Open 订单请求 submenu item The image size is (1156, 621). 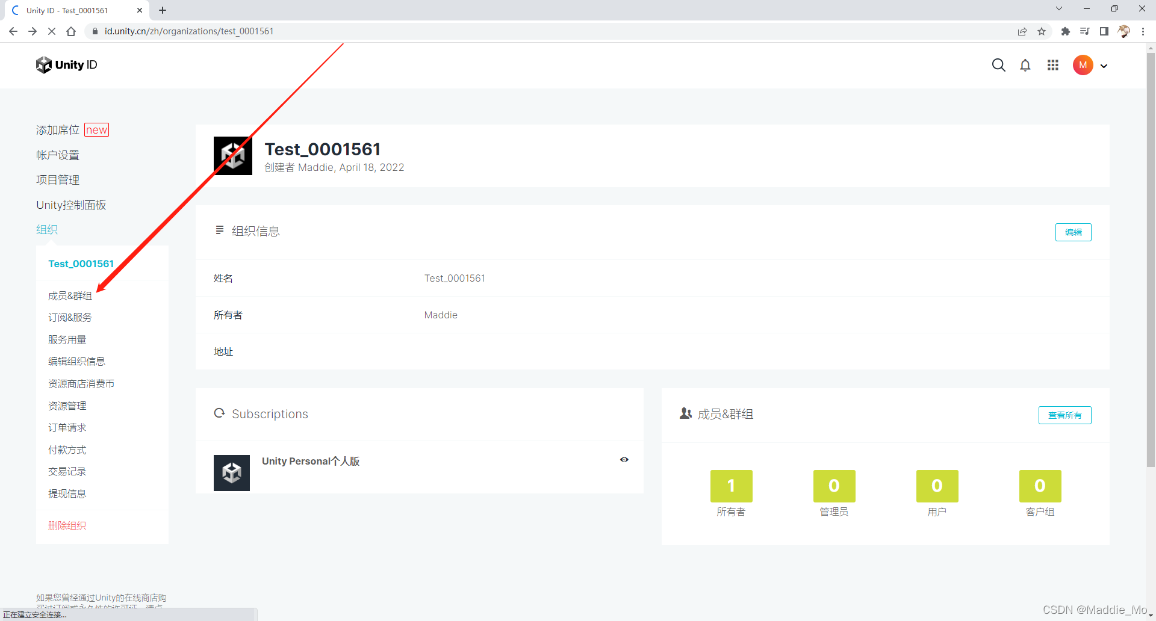point(67,427)
